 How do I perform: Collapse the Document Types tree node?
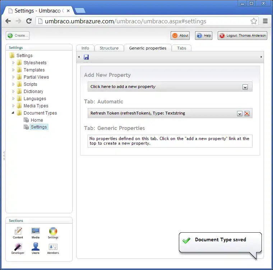tap(13, 113)
